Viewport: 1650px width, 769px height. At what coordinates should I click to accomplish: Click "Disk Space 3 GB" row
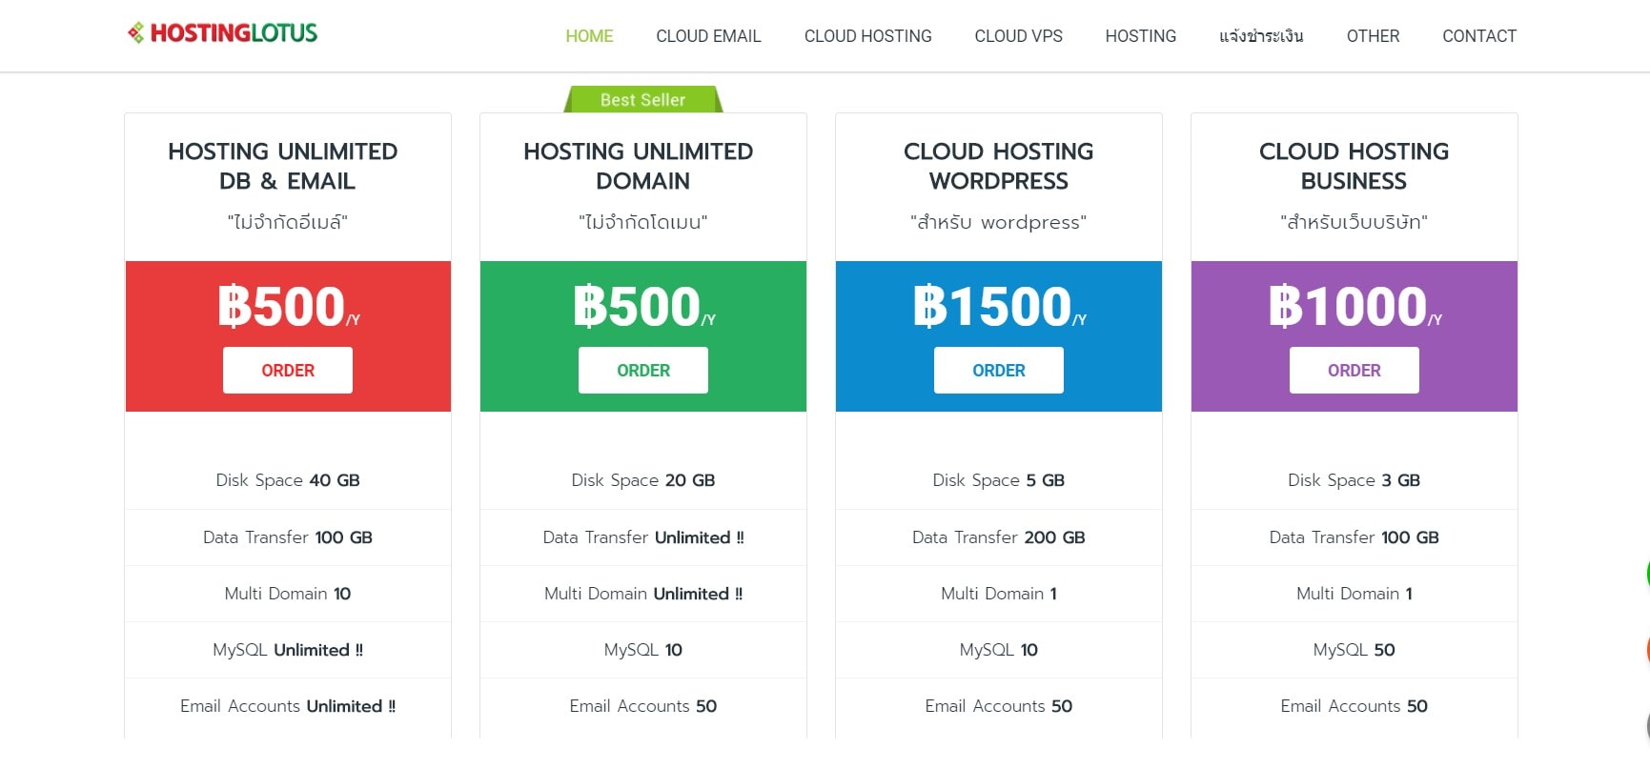tap(1355, 480)
